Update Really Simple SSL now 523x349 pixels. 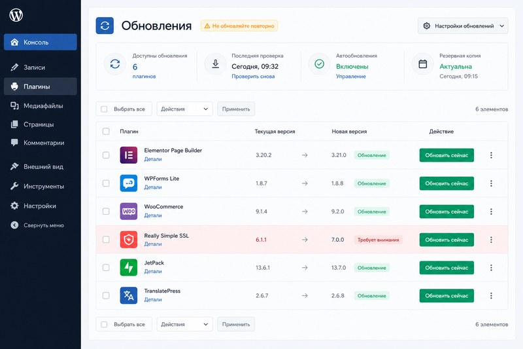pyautogui.click(x=447, y=240)
